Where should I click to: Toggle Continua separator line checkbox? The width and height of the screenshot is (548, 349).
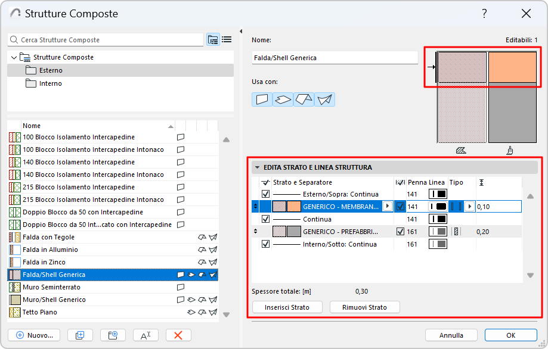[x=265, y=219]
